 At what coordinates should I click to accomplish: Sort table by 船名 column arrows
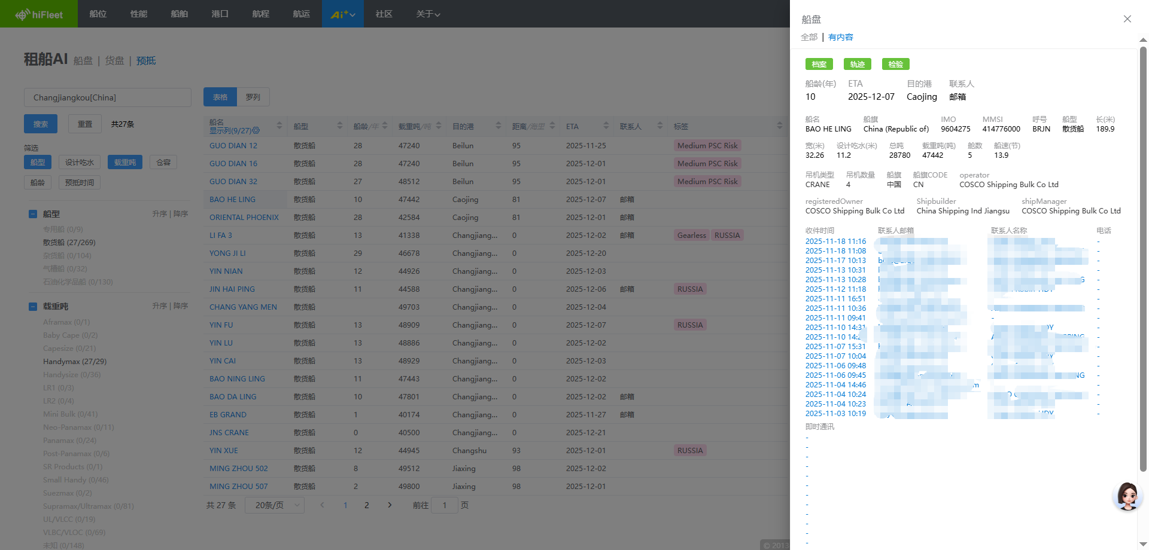(x=279, y=126)
